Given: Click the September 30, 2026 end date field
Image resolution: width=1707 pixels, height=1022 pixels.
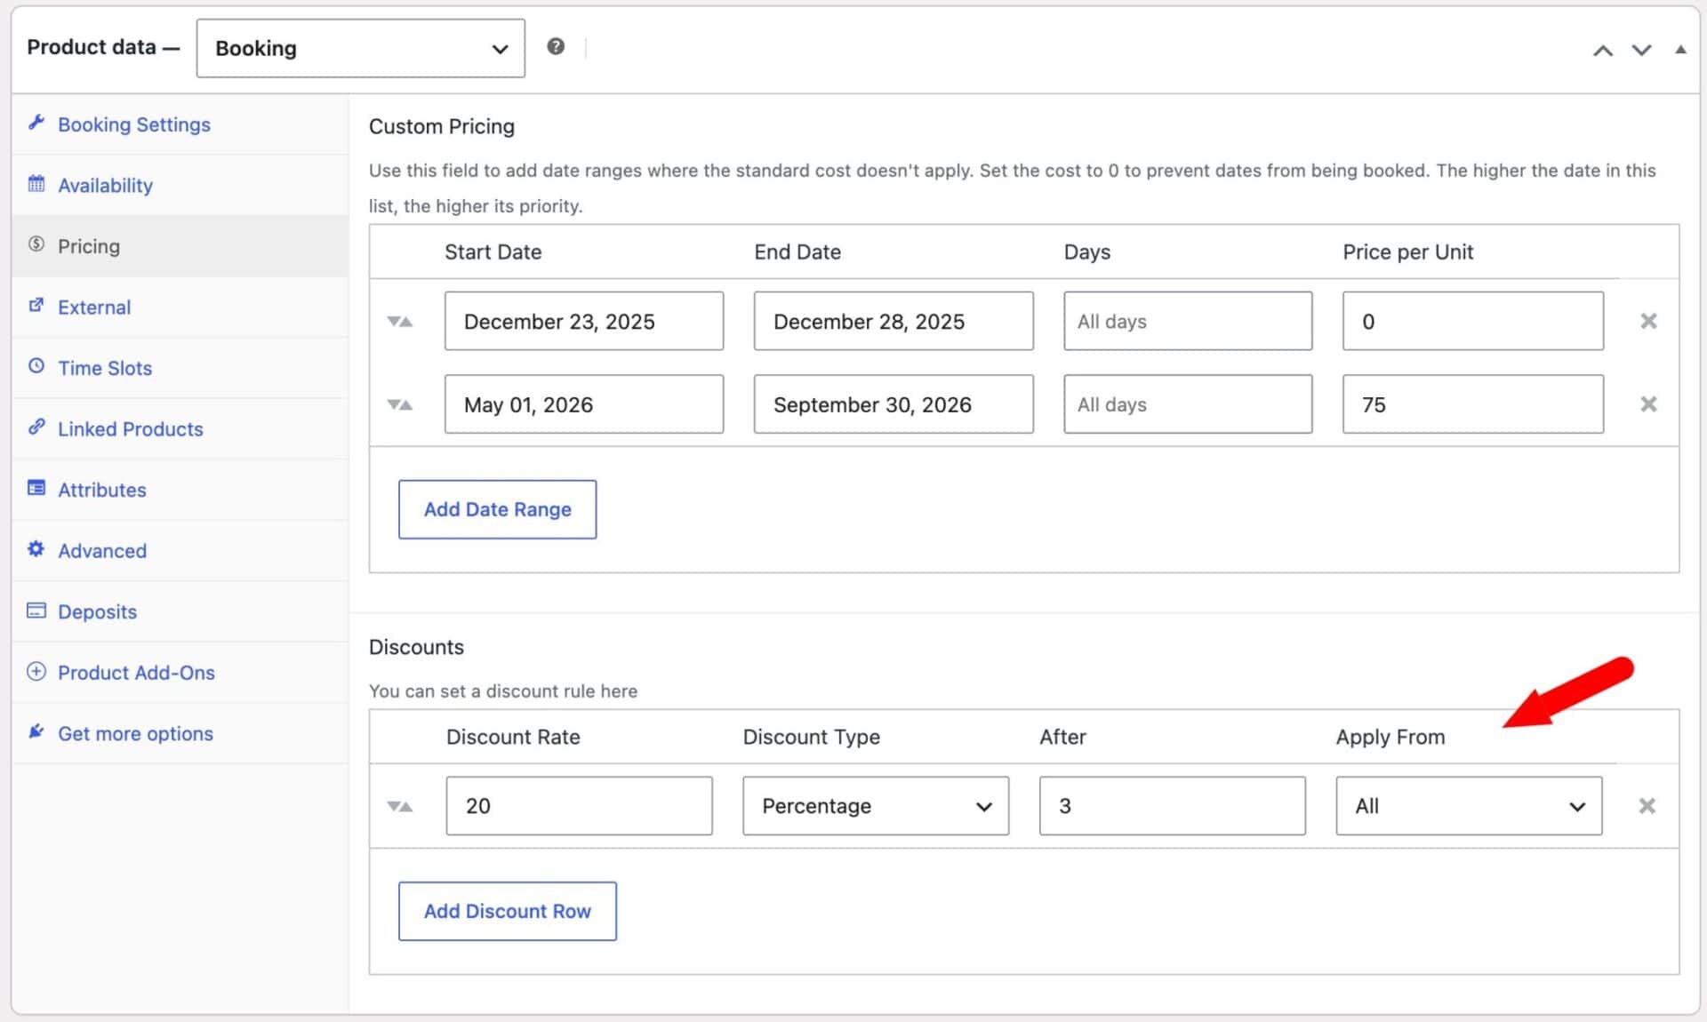Looking at the screenshot, I should (x=894, y=404).
